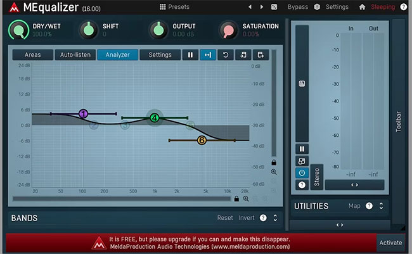Select band 1 node on the graph

pos(83,114)
